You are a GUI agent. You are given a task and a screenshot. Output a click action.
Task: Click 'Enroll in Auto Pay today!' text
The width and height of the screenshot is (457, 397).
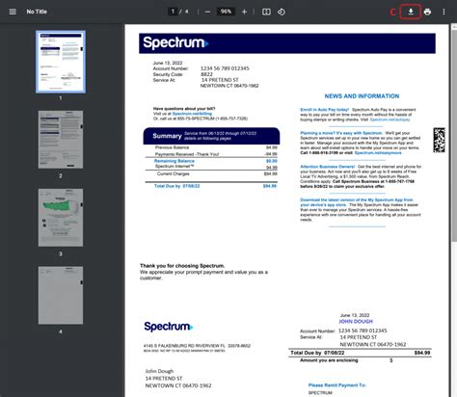pyautogui.click(x=324, y=110)
